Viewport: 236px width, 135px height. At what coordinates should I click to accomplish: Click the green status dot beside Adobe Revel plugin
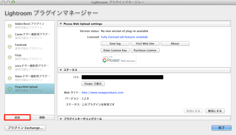click(x=10, y=26)
